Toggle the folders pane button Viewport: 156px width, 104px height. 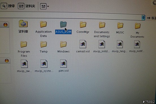pos(21,6)
